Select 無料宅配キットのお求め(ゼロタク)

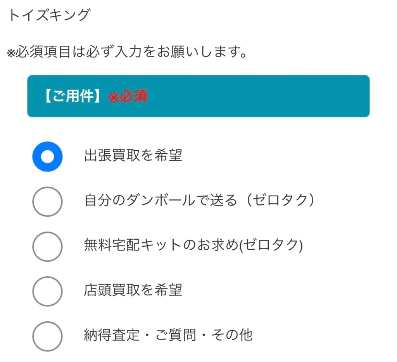pos(47,247)
